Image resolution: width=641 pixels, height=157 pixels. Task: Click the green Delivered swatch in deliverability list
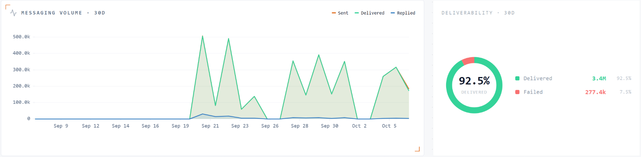pos(517,78)
